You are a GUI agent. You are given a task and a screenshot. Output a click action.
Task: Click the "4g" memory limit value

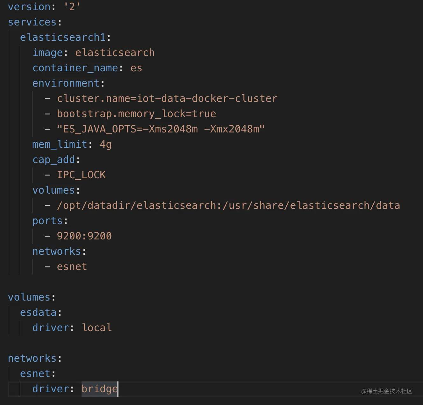tap(106, 144)
